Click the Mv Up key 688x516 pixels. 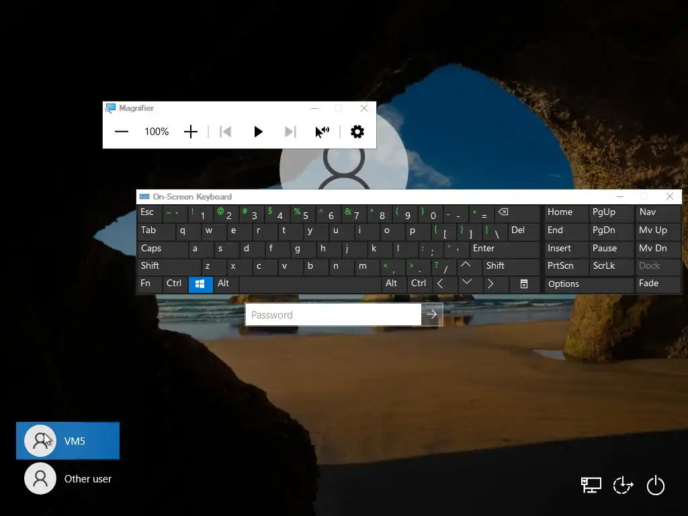[x=658, y=231]
